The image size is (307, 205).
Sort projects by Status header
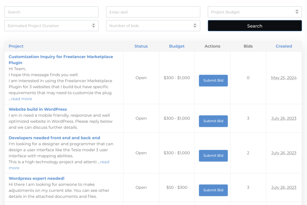pos(141,46)
